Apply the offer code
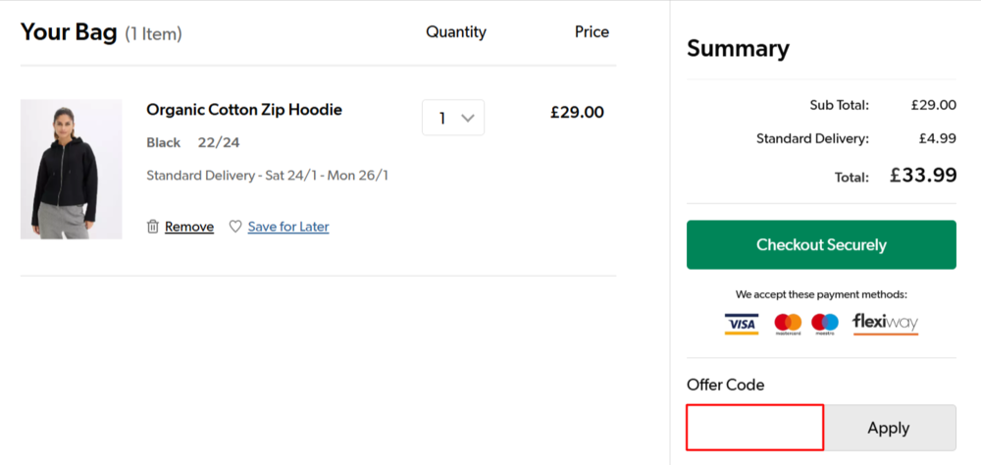The image size is (981, 465). [x=889, y=428]
